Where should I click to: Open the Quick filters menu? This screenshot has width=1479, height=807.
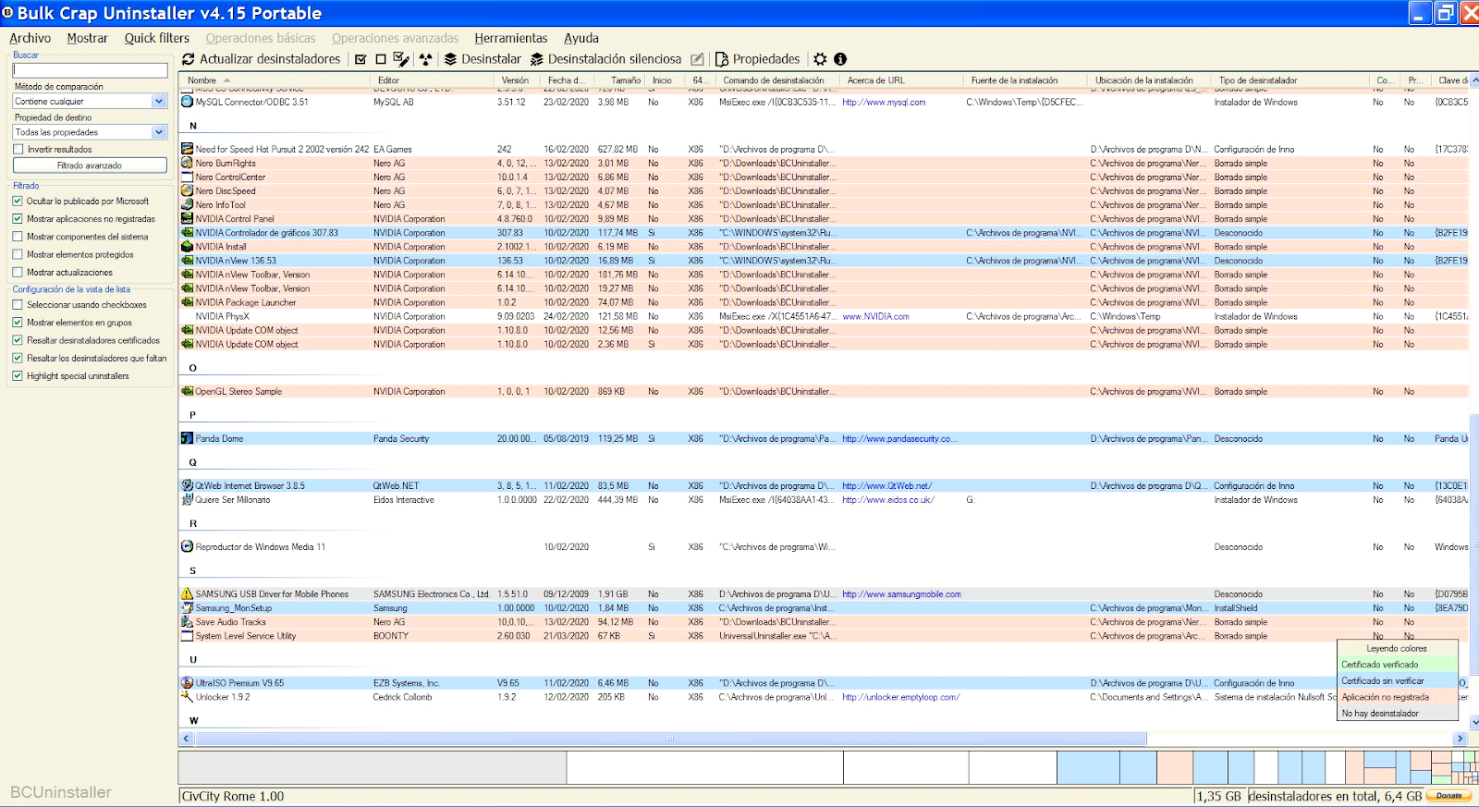click(157, 38)
